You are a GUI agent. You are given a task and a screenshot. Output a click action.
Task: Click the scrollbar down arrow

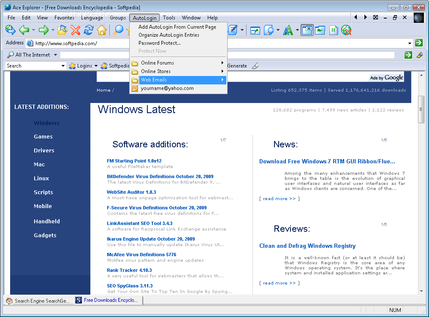click(421, 291)
